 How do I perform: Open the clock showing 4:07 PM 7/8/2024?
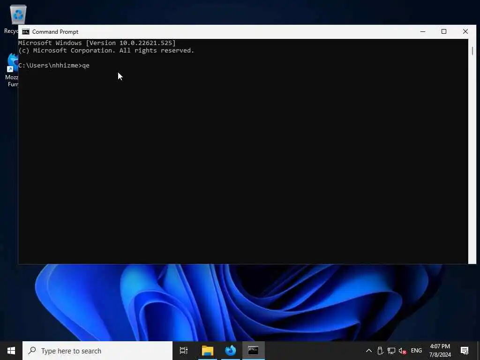[440, 351]
